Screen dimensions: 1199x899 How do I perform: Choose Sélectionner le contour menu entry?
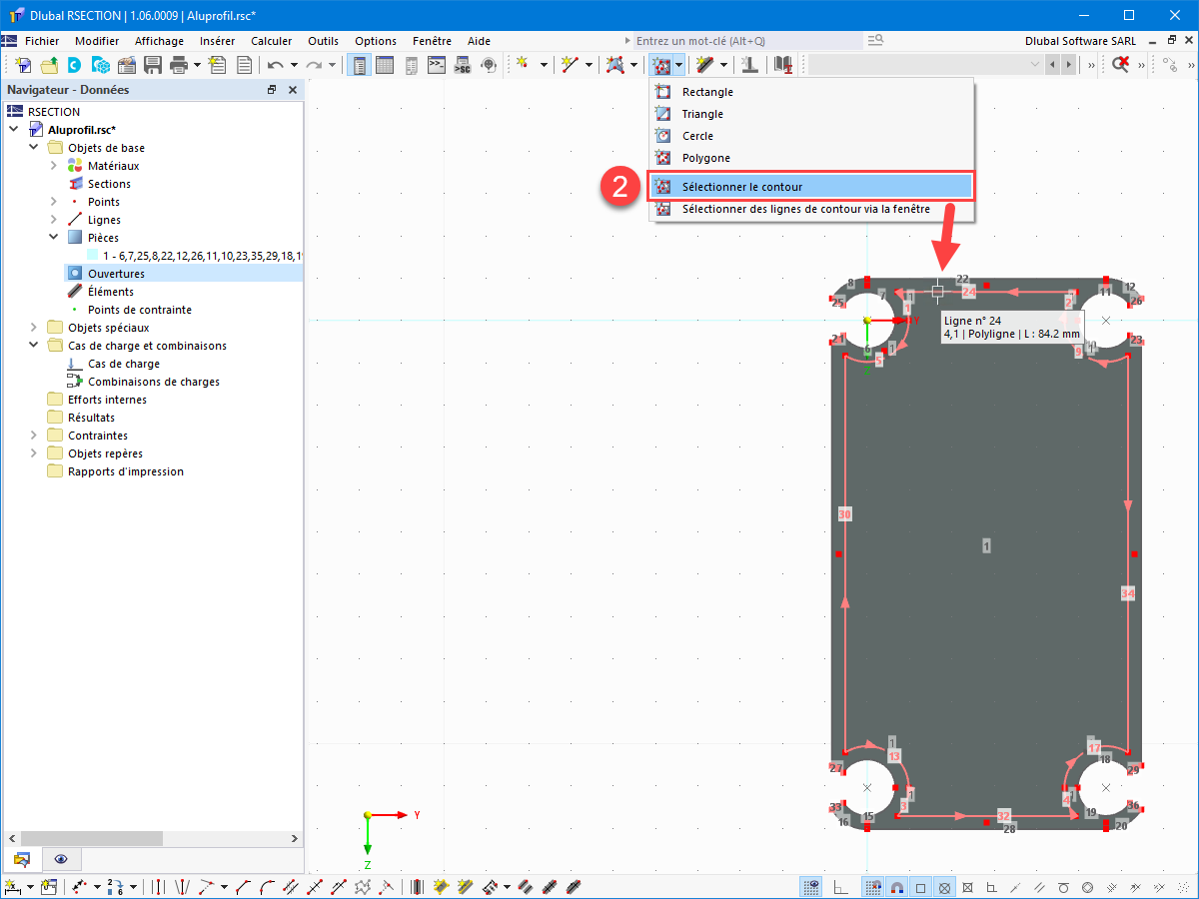[x=810, y=187]
